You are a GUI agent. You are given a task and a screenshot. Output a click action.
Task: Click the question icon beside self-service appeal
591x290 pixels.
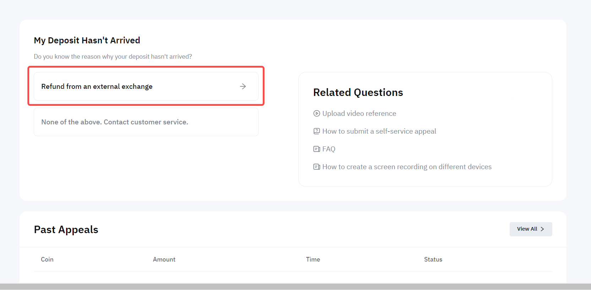coord(316,131)
